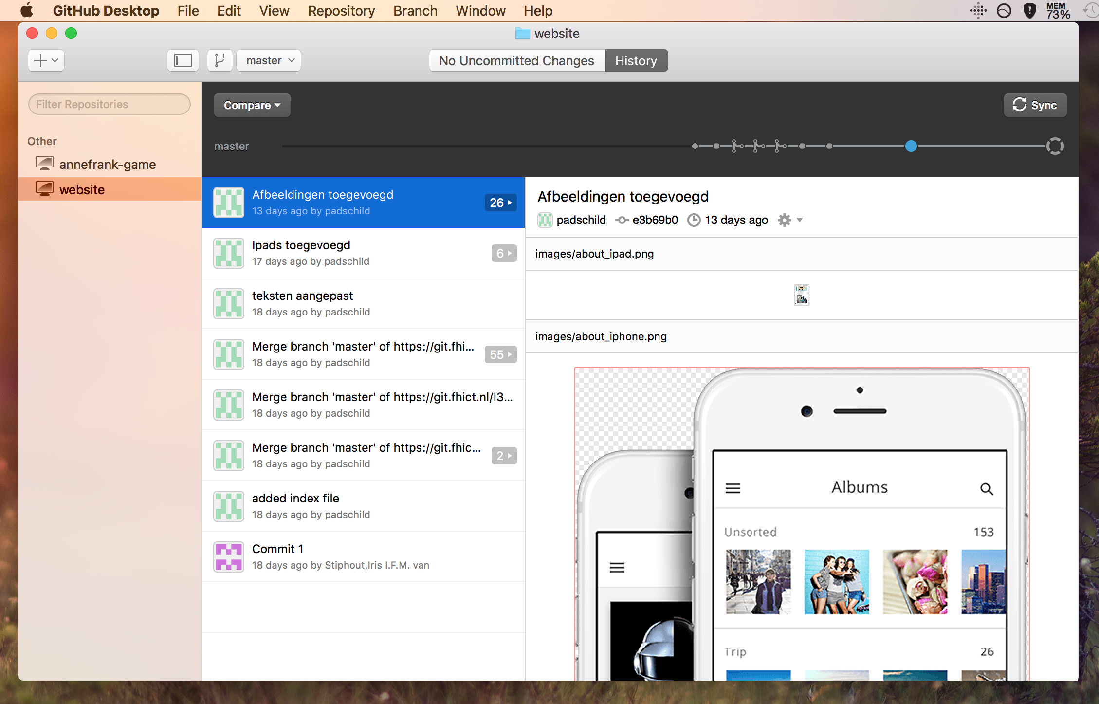Click the memory usage icon in menu bar
Viewport: 1099px width, 704px height.
pyautogui.click(x=1058, y=10)
